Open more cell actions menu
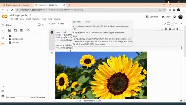Screen dimensions: 186x105 pyautogui.click(x=181, y=29)
